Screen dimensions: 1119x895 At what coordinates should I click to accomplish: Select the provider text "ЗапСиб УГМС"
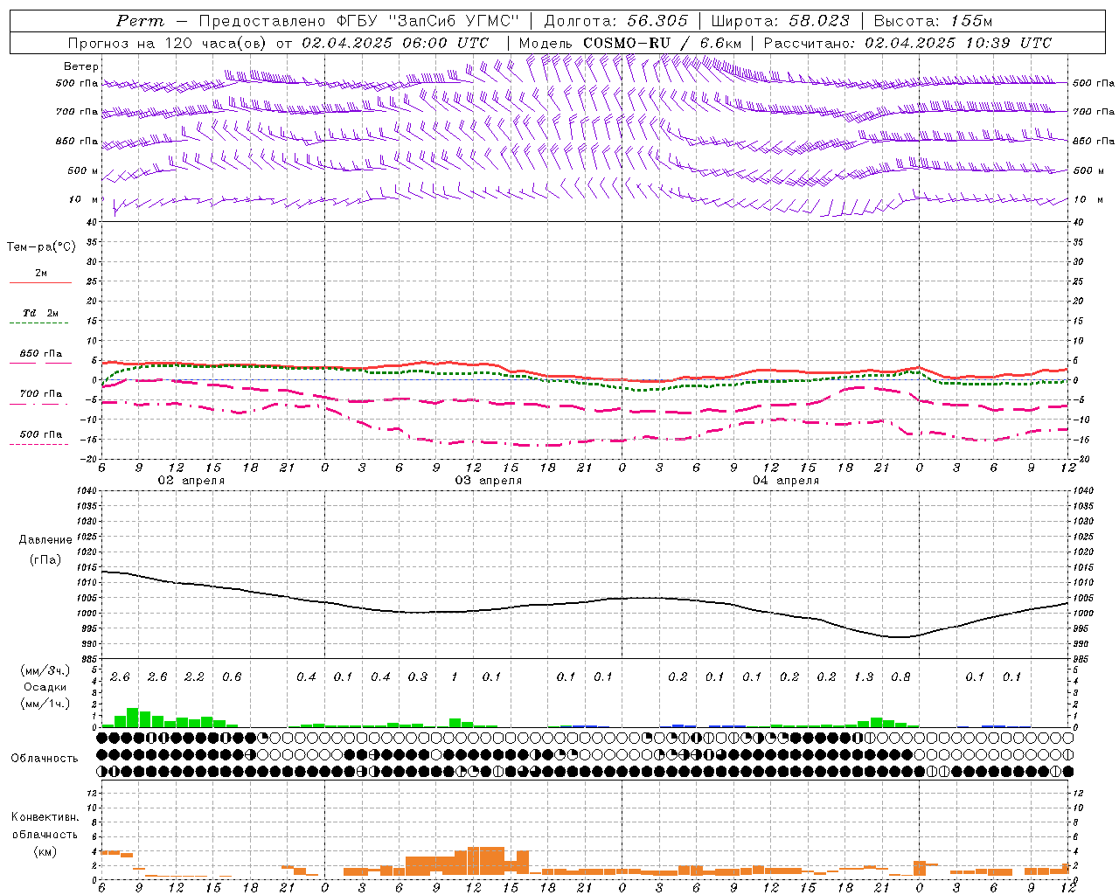coord(455,21)
